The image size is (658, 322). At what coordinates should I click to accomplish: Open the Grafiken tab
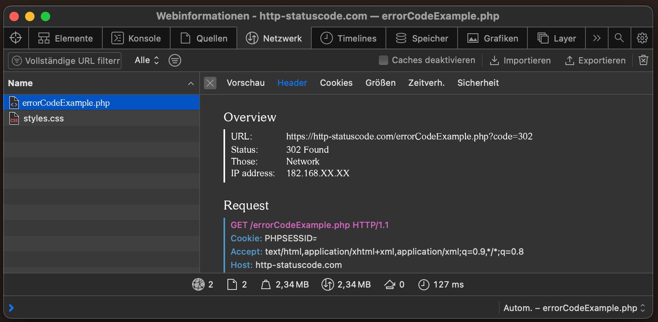coord(493,38)
